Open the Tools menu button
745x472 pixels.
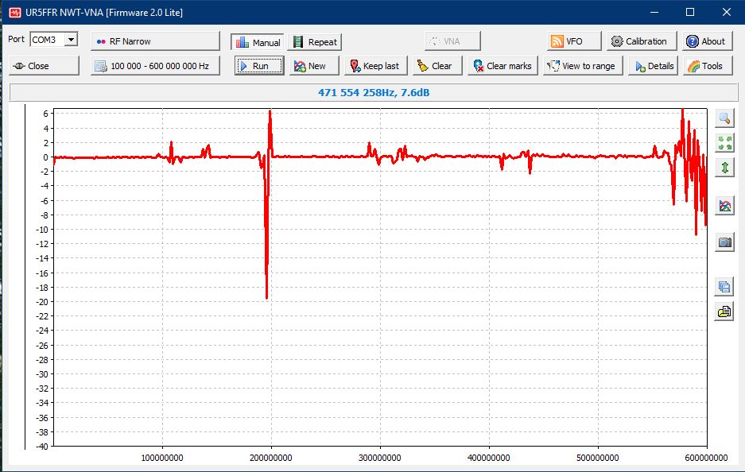(704, 66)
